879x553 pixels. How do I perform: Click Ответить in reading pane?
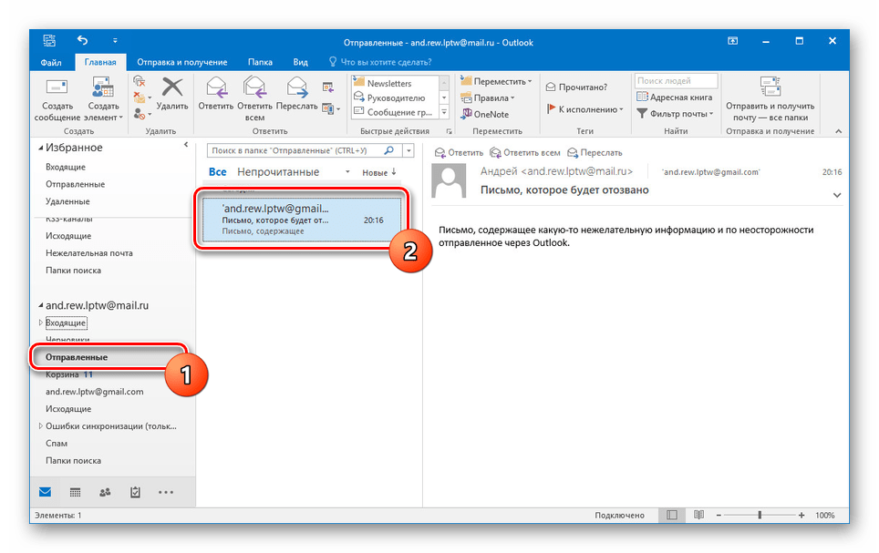point(459,152)
